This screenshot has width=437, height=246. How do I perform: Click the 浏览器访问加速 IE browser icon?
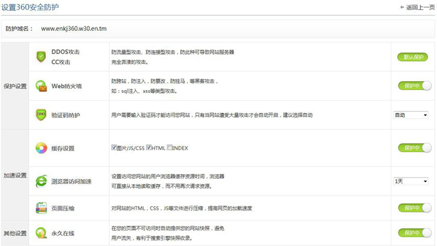click(x=41, y=181)
